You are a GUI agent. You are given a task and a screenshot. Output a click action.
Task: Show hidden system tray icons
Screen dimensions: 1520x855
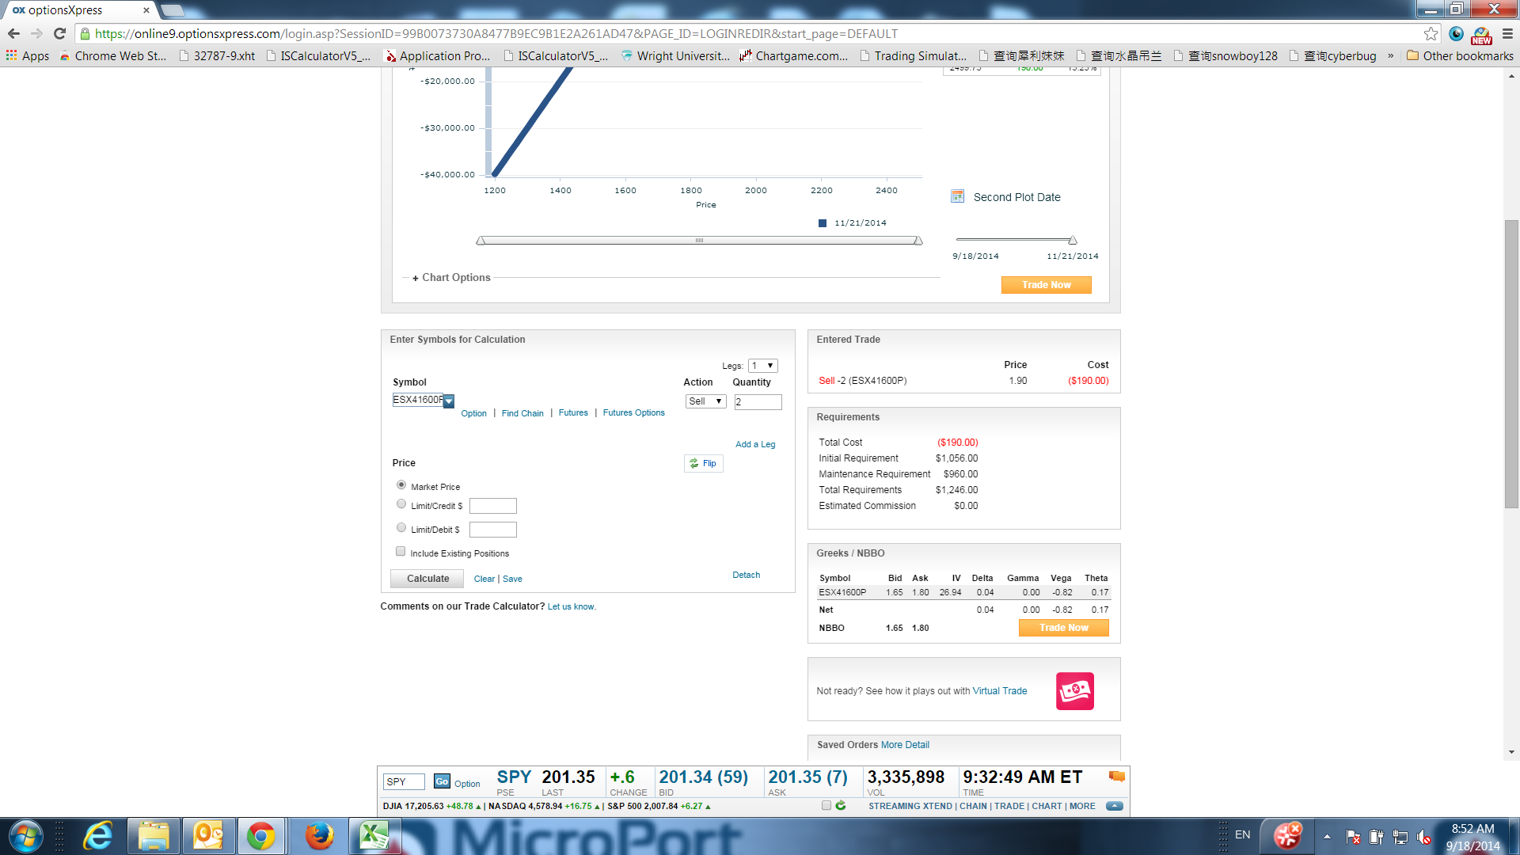1327,837
